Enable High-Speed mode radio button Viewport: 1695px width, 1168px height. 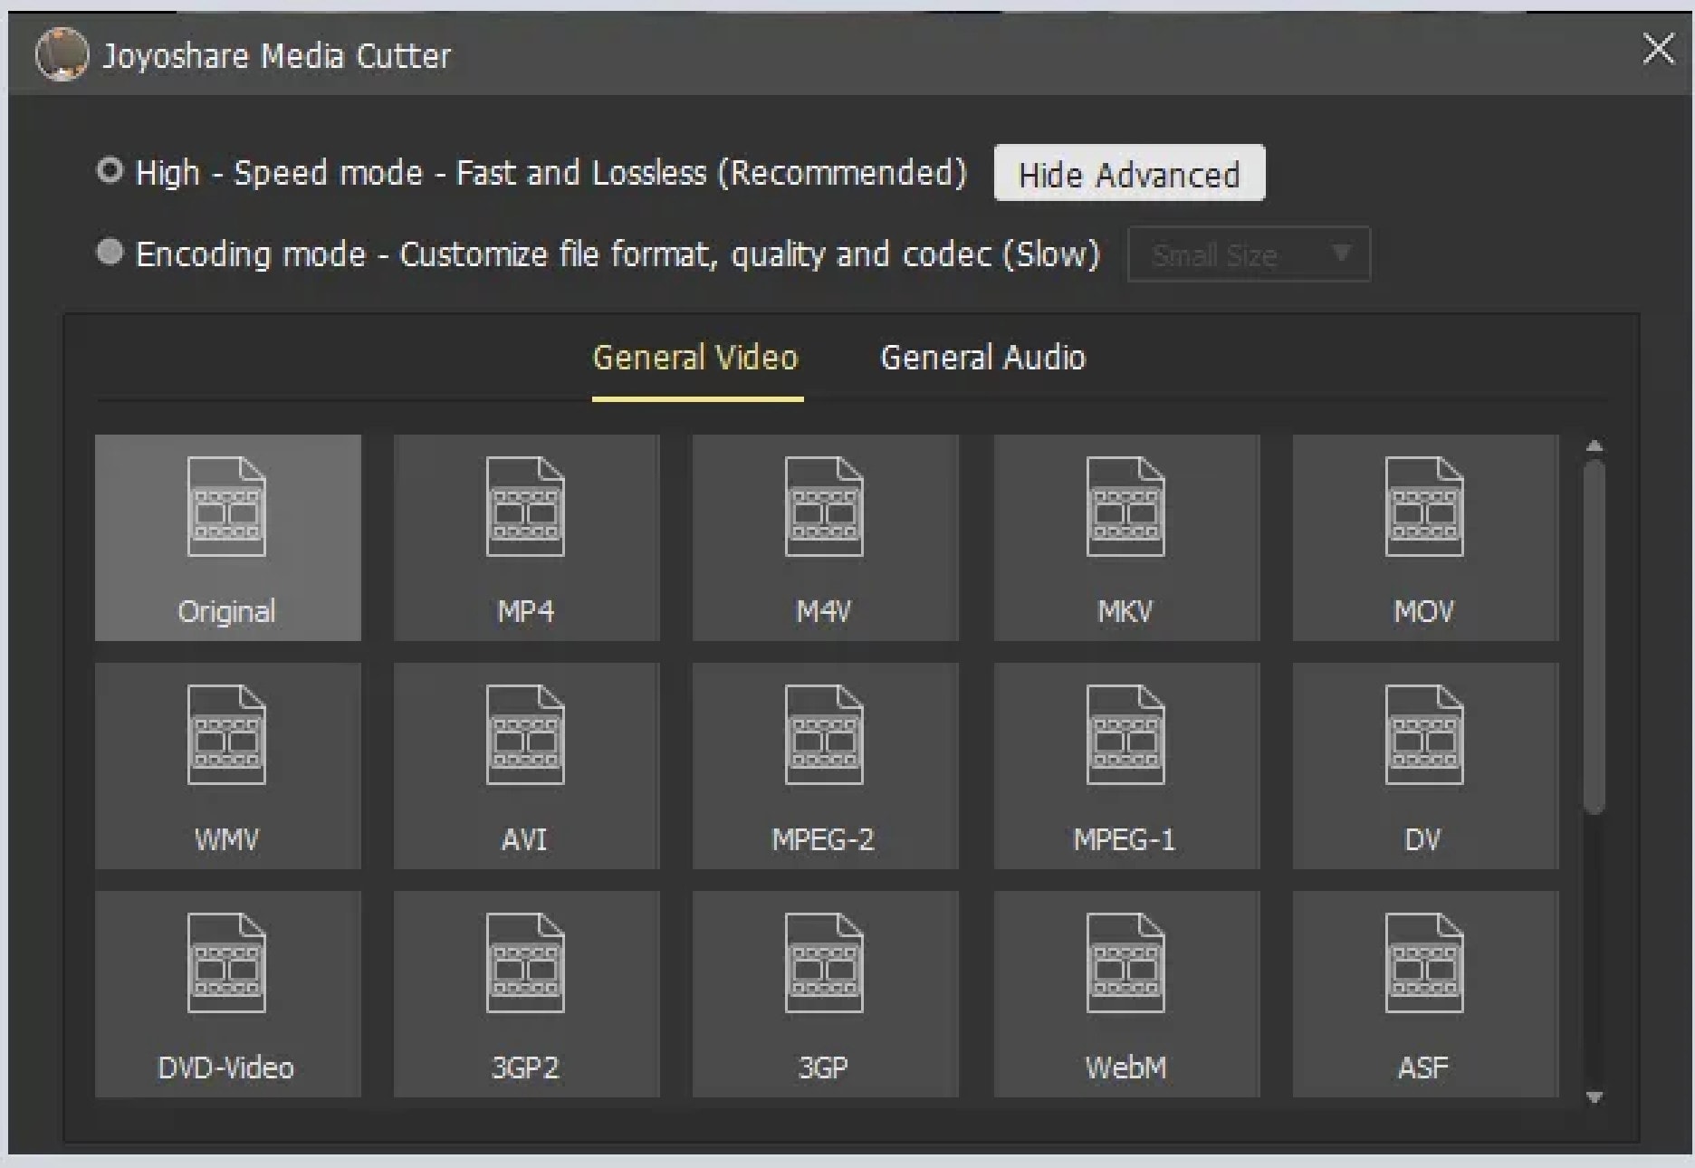click(x=110, y=170)
